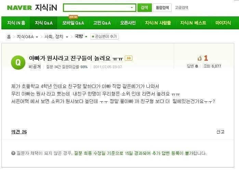Switch to the 모바일 Q&A tab
239x177 pixels.
click(x=73, y=23)
